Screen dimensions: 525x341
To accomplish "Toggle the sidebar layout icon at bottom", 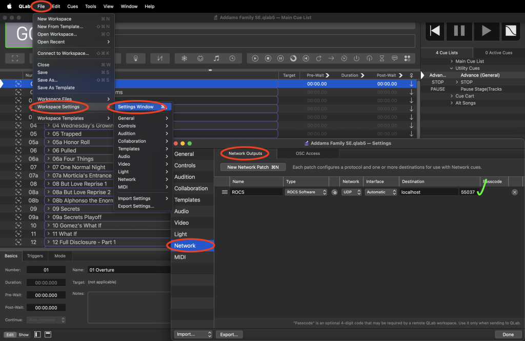I will [37, 334].
